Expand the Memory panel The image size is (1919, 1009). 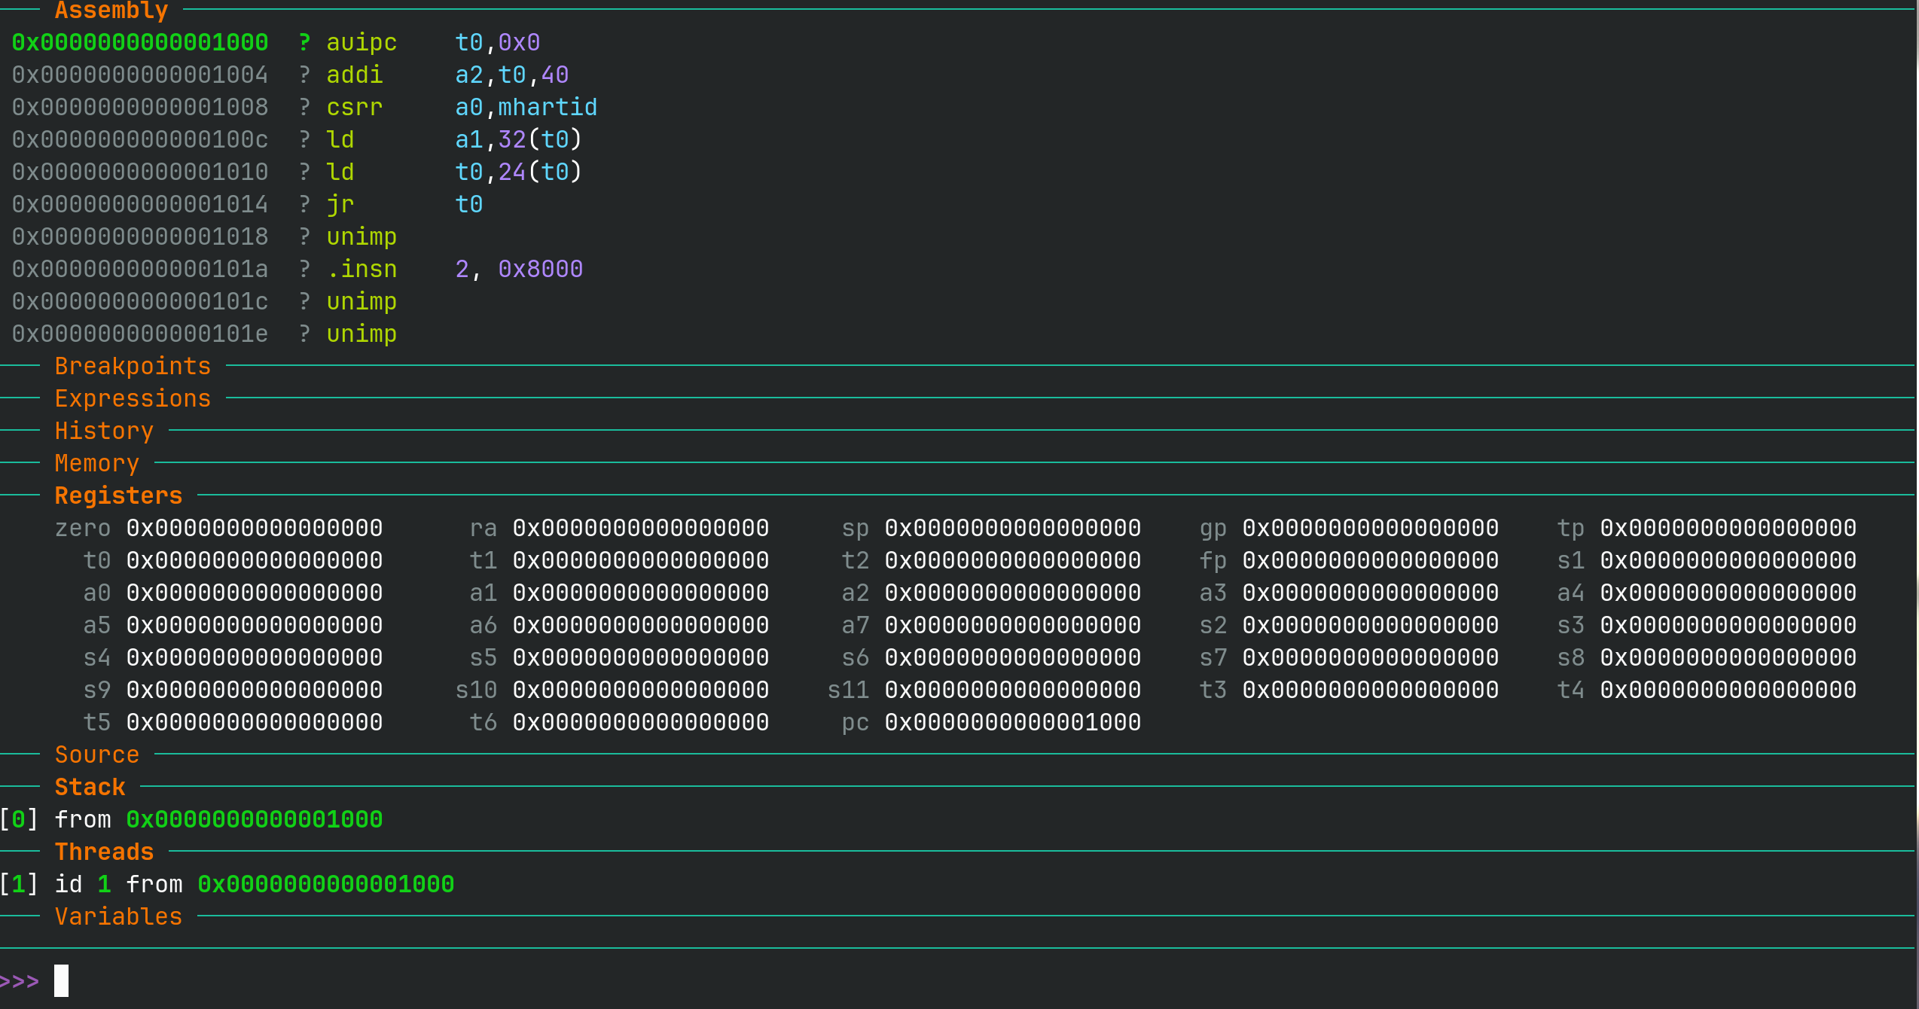96,462
